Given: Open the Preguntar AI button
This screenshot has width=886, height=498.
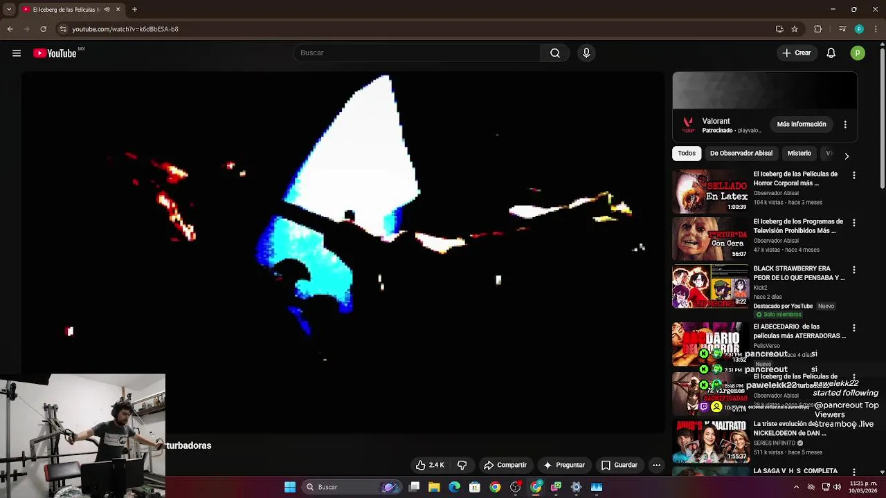Looking at the screenshot, I should [x=564, y=465].
